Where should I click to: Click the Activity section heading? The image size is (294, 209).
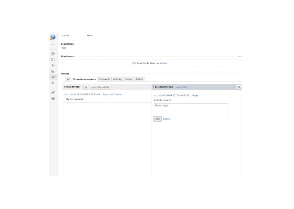coord(65,74)
